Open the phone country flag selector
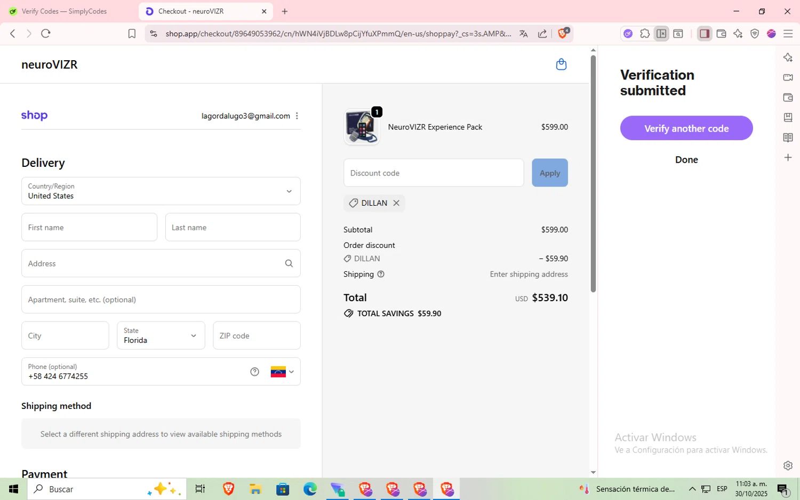The height and width of the screenshot is (500, 800). point(282,372)
